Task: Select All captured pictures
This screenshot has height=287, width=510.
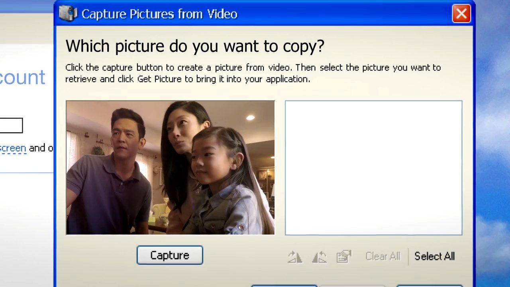Action: [x=434, y=256]
